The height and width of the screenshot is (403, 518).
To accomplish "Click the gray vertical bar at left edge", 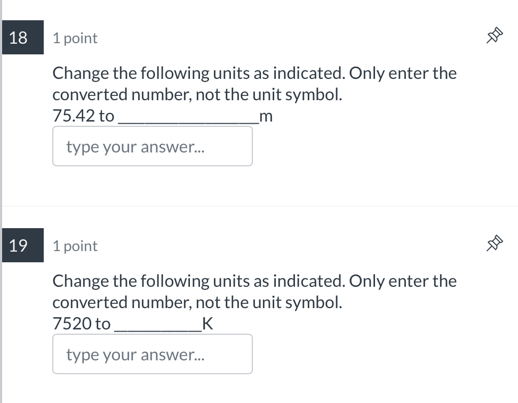I will tap(1, 201).
